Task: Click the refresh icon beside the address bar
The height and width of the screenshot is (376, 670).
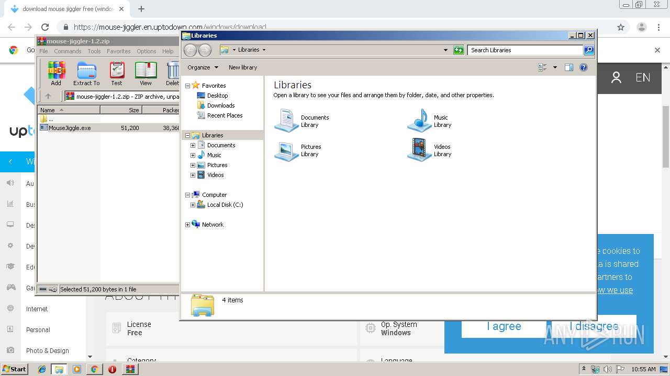Action: pyautogui.click(x=459, y=50)
